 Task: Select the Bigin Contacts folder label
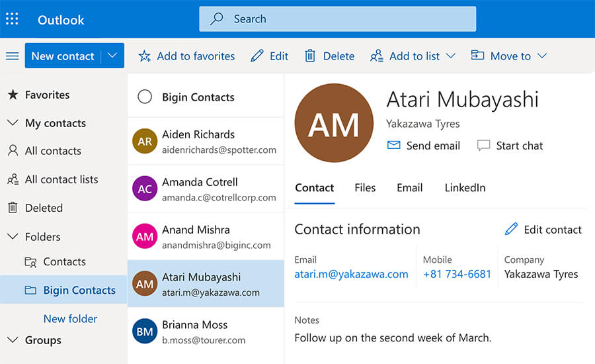click(x=79, y=291)
